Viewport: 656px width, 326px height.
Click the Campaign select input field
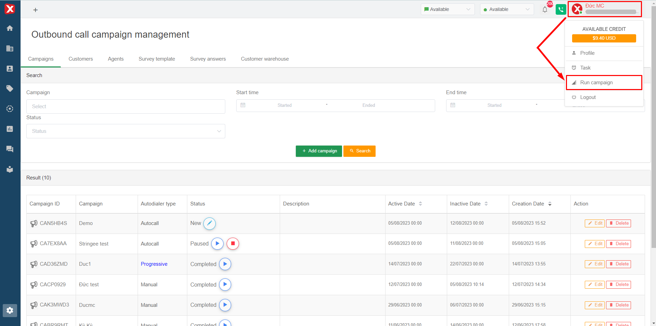126,106
